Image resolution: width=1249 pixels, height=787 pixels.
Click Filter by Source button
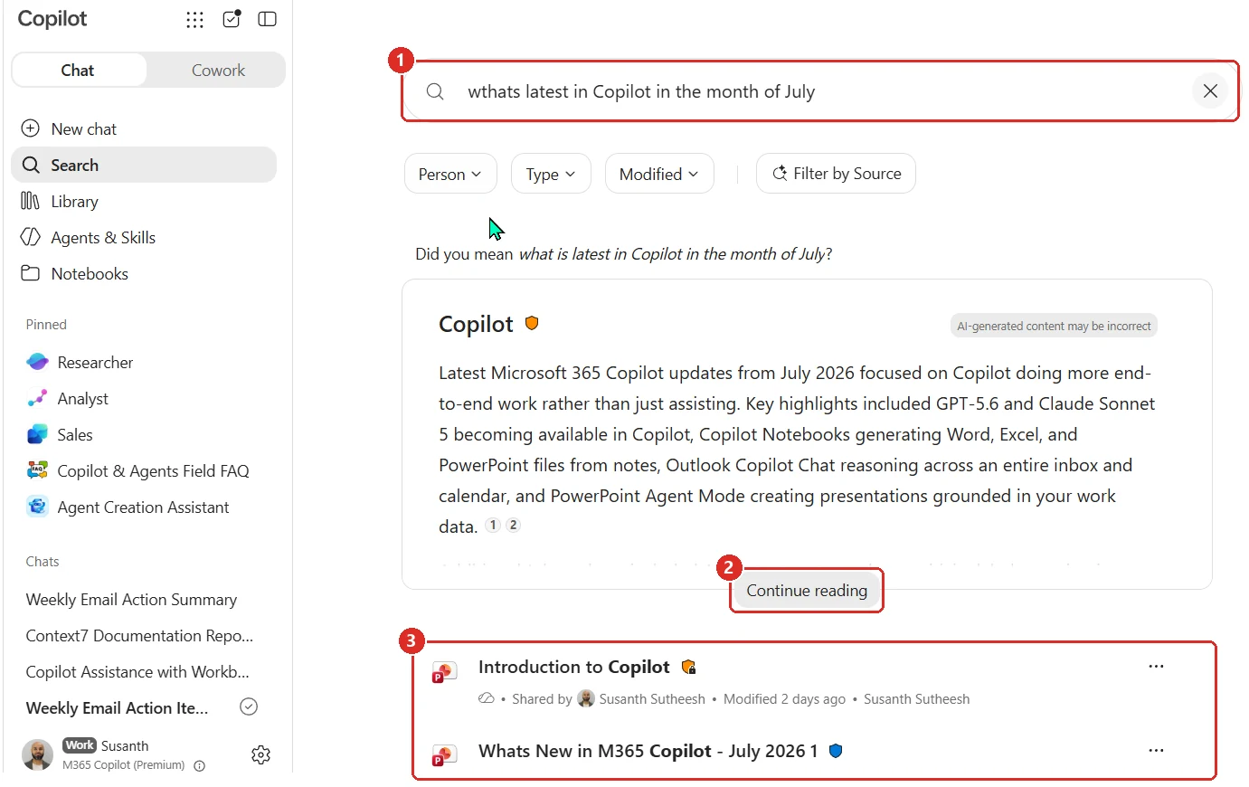point(836,174)
